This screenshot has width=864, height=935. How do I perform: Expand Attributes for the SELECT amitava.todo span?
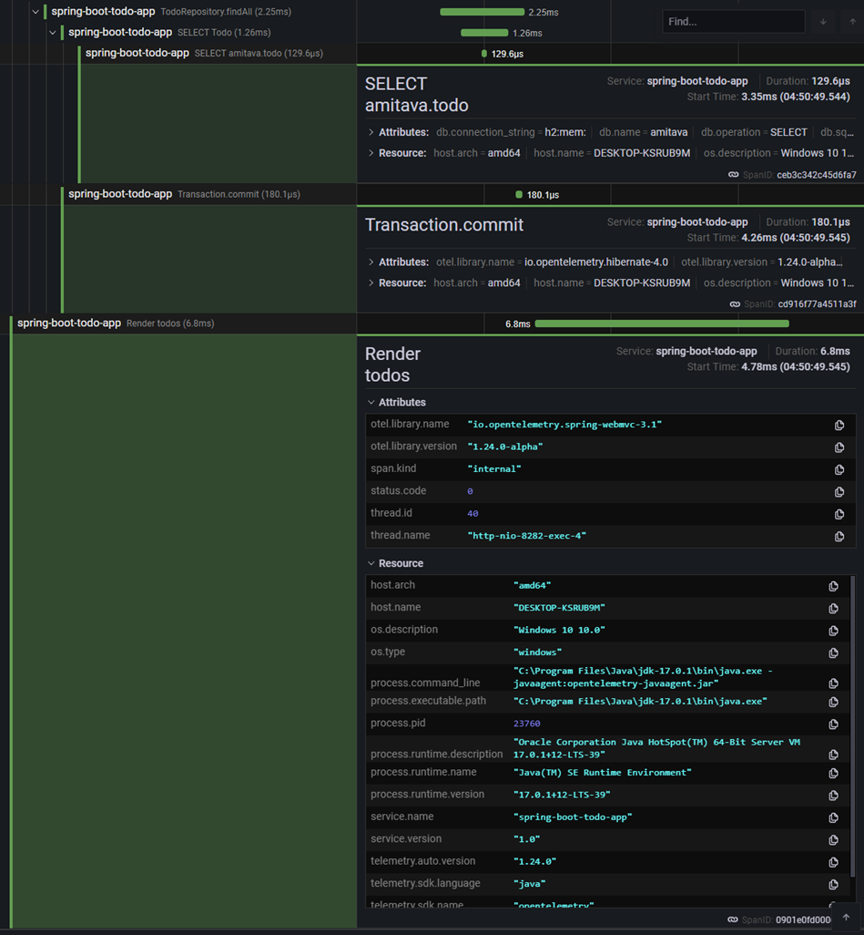[372, 131]
